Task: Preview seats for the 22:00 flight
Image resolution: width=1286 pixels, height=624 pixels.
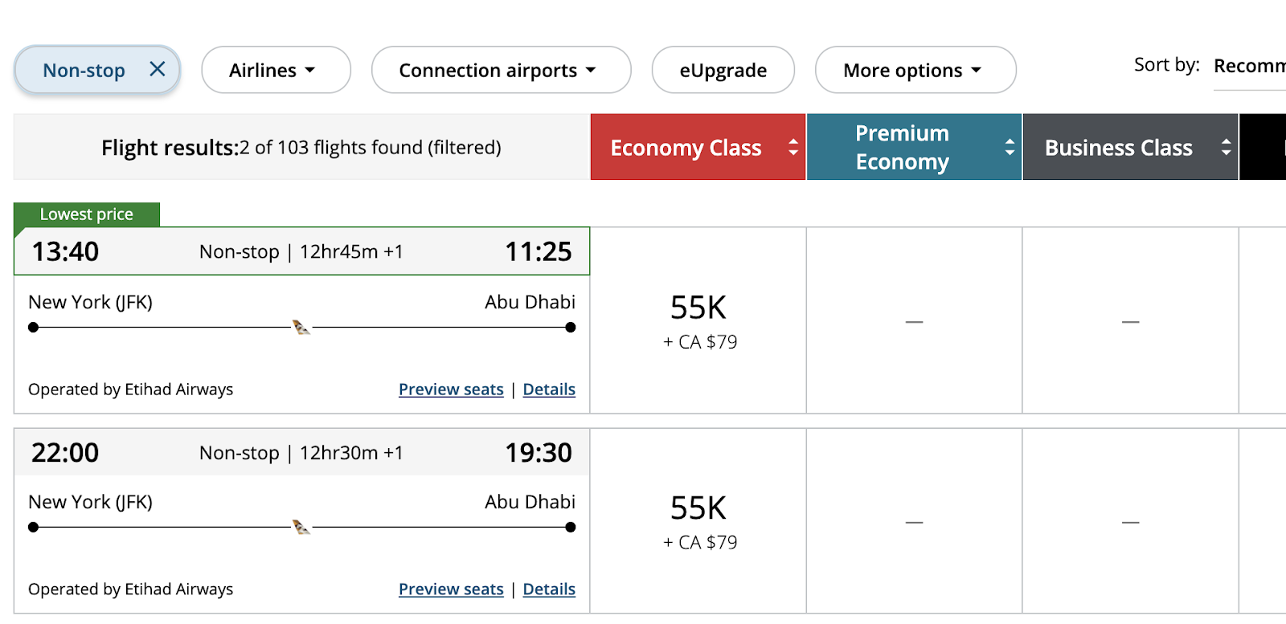Action: [451, 589]
